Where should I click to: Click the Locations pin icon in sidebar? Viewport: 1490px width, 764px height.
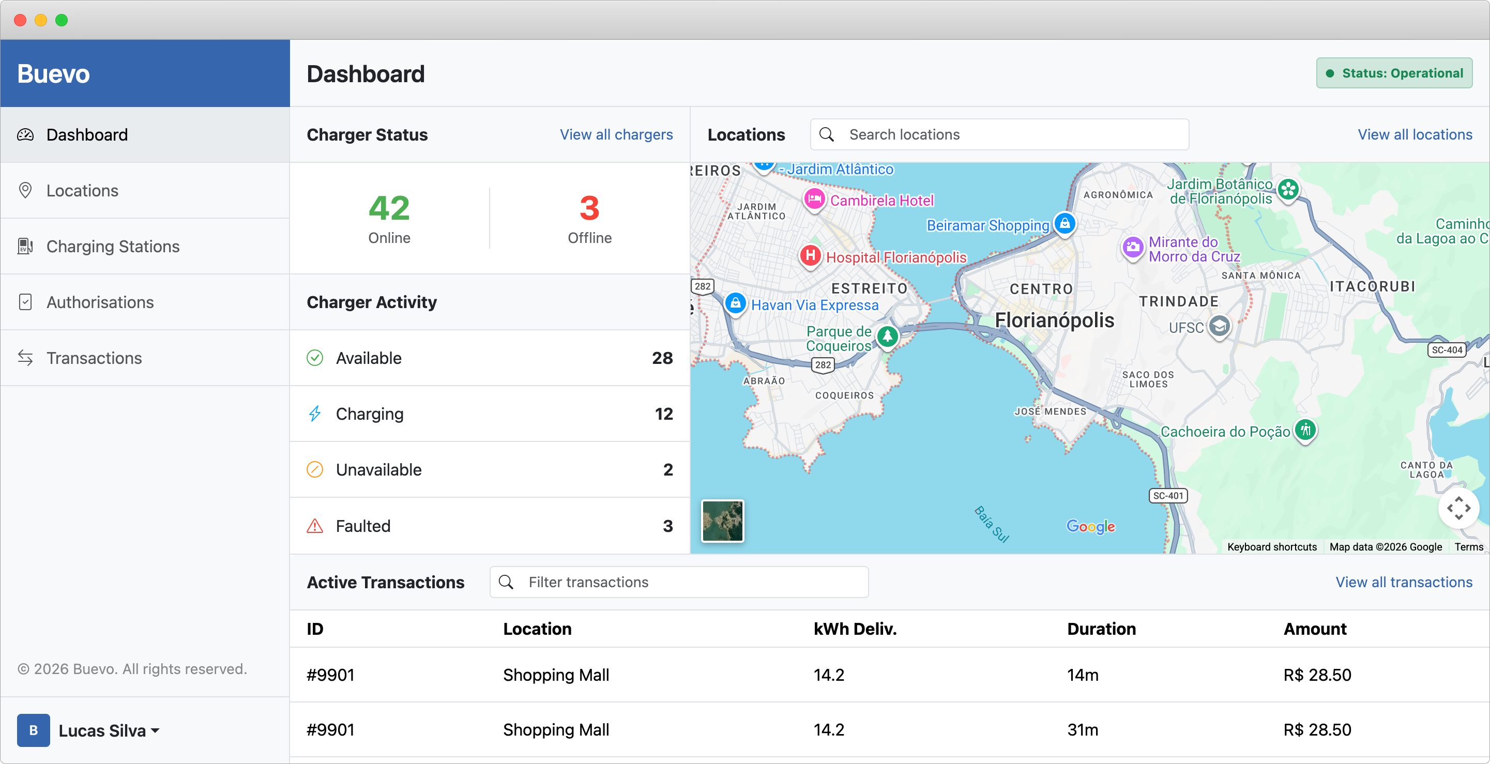25,190
